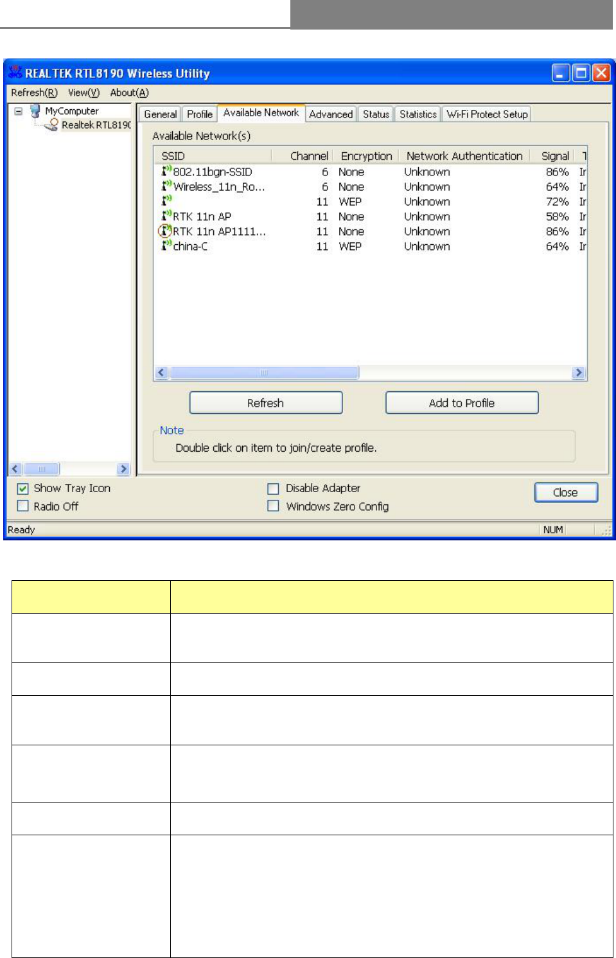
Task: Click the 58% signal value
Action: pos(557,217)
